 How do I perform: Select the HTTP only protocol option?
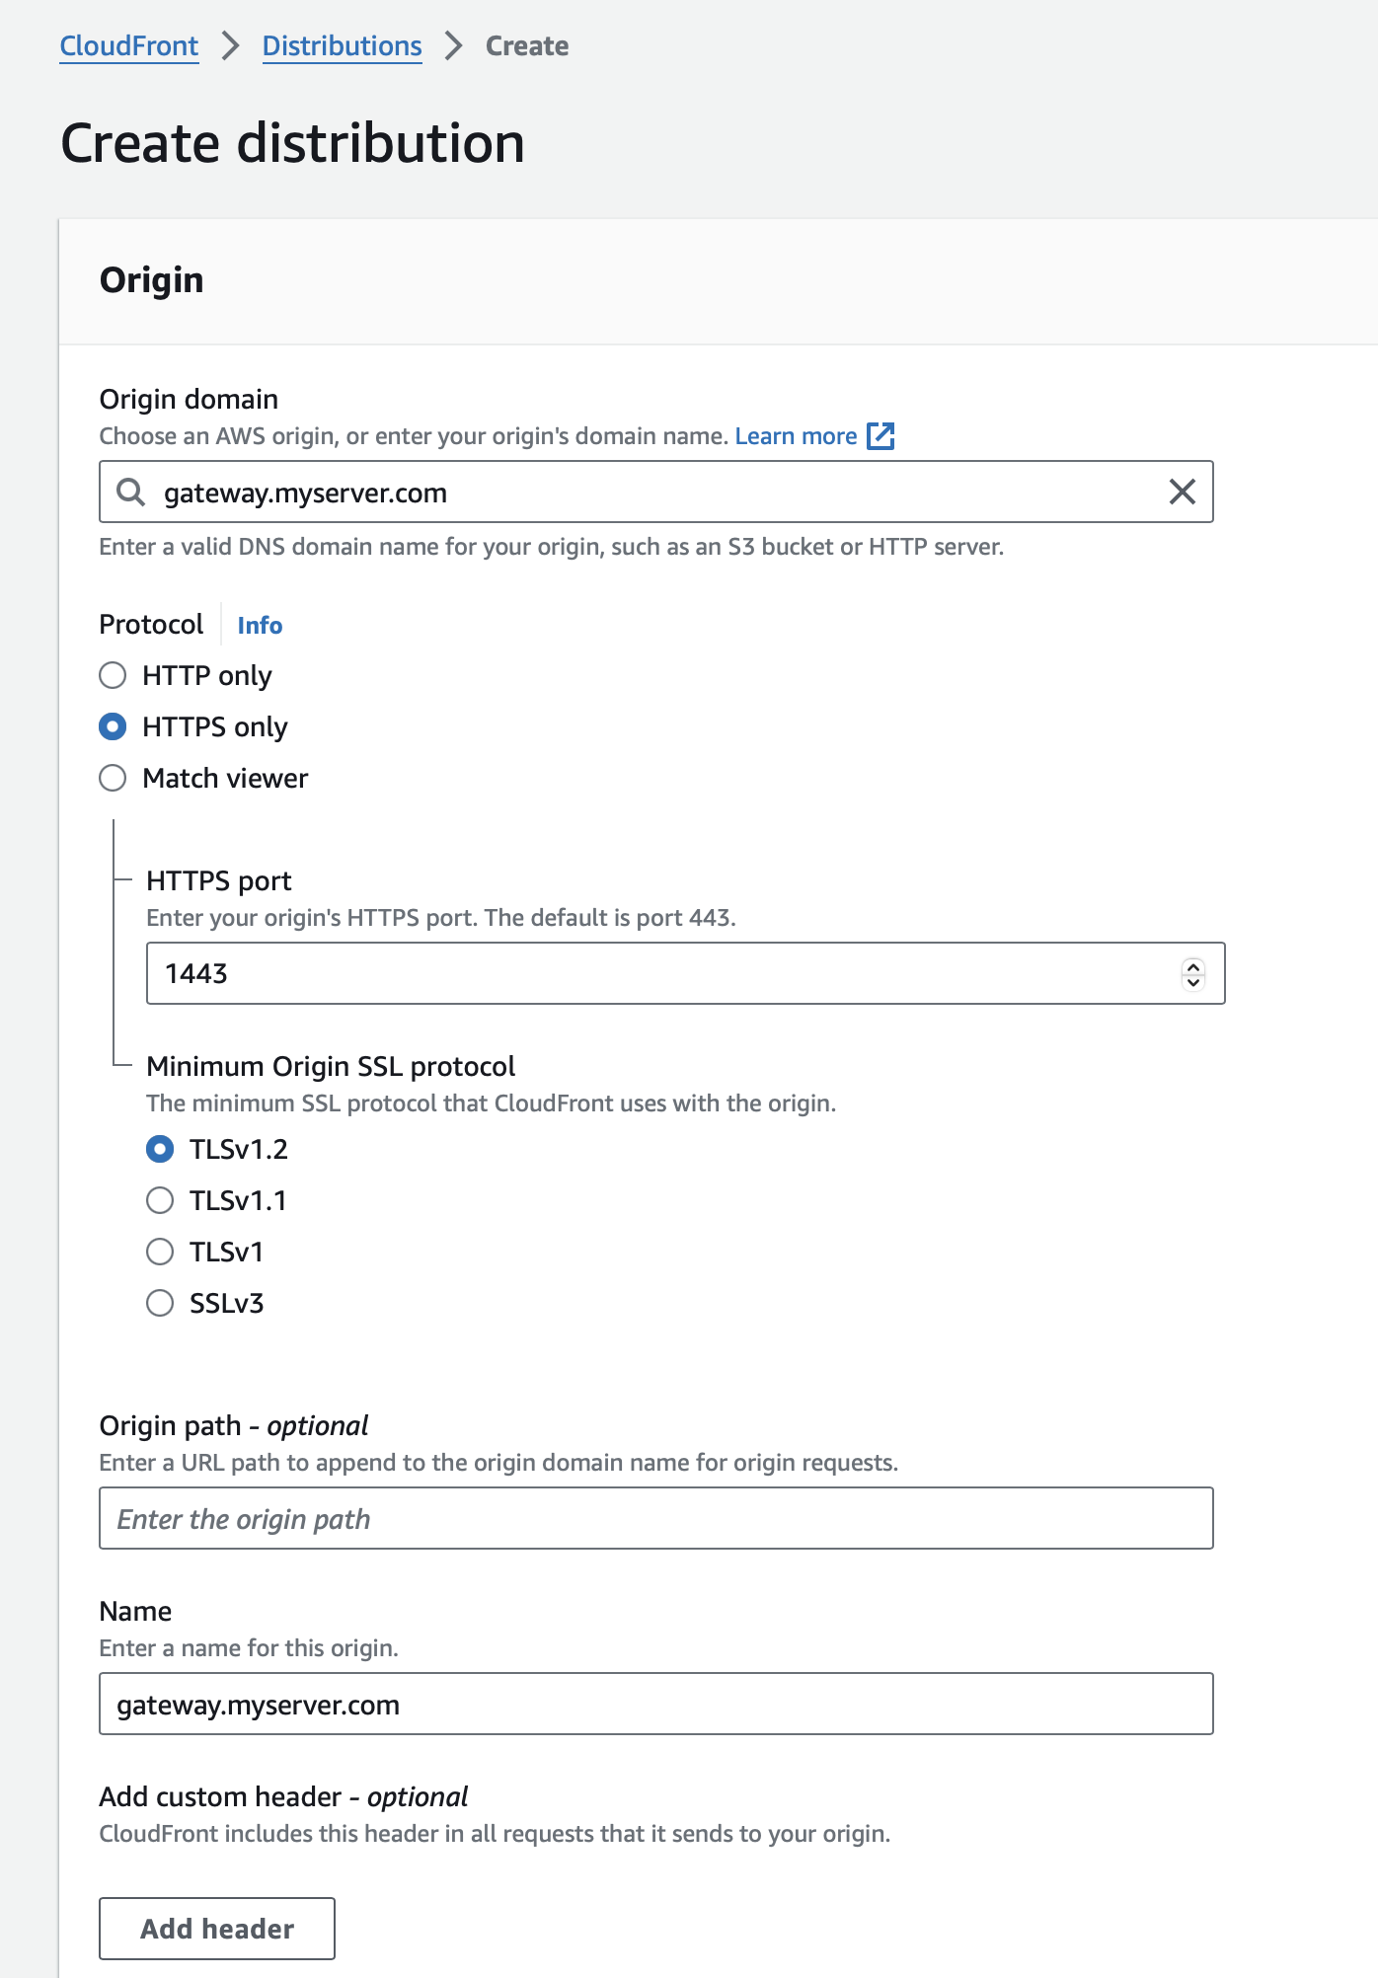114,675
